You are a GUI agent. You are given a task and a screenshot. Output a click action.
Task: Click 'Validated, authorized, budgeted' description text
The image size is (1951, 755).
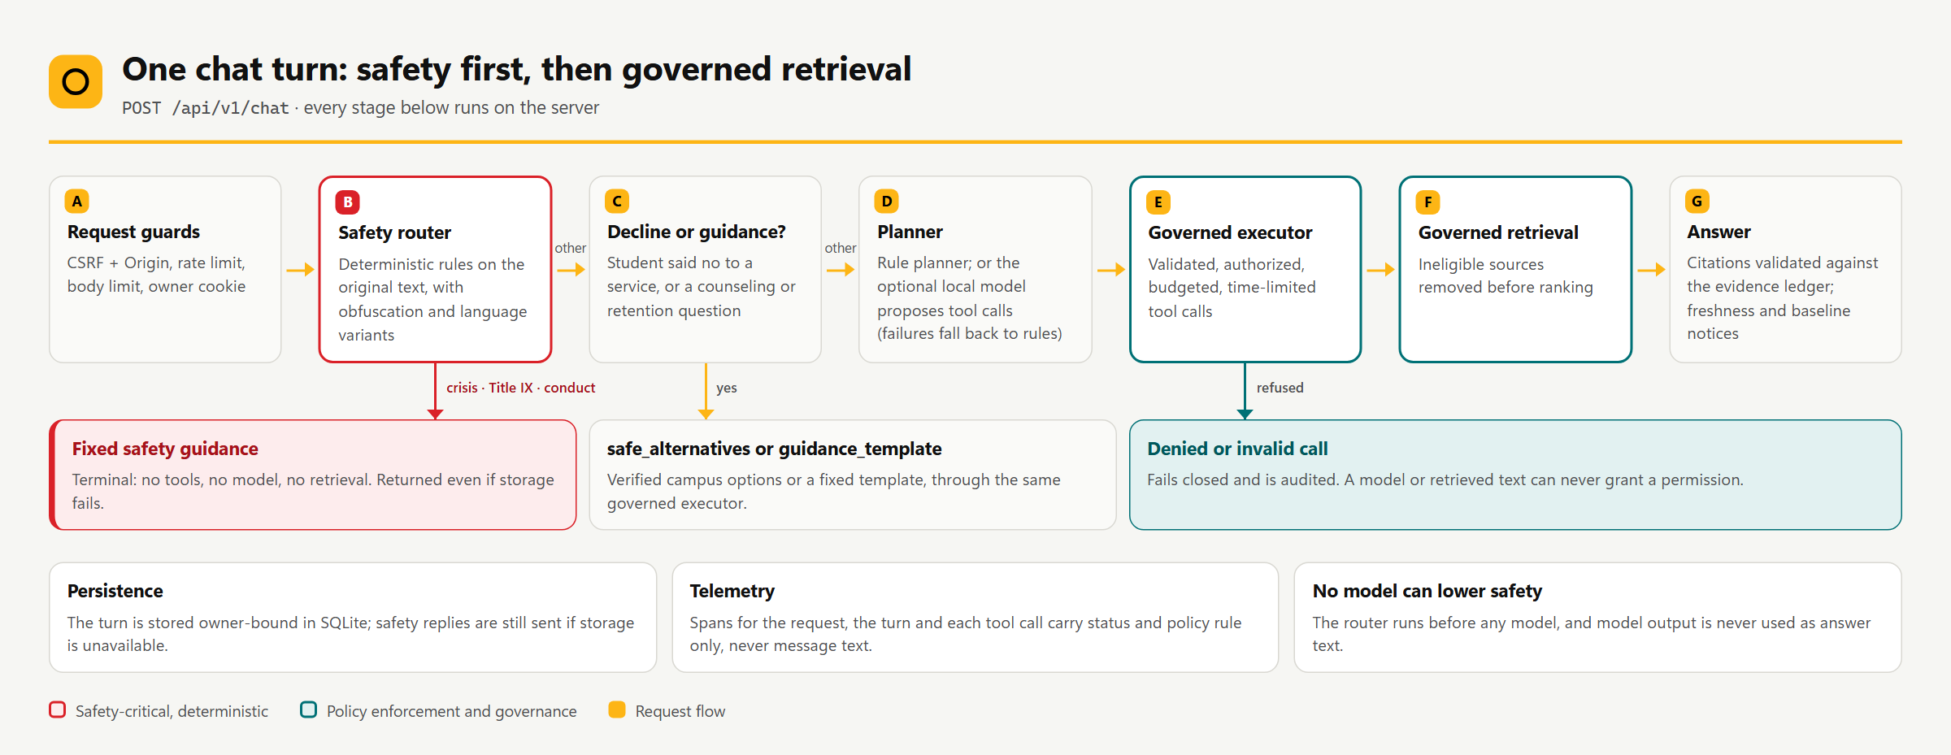pos(1232,288)
